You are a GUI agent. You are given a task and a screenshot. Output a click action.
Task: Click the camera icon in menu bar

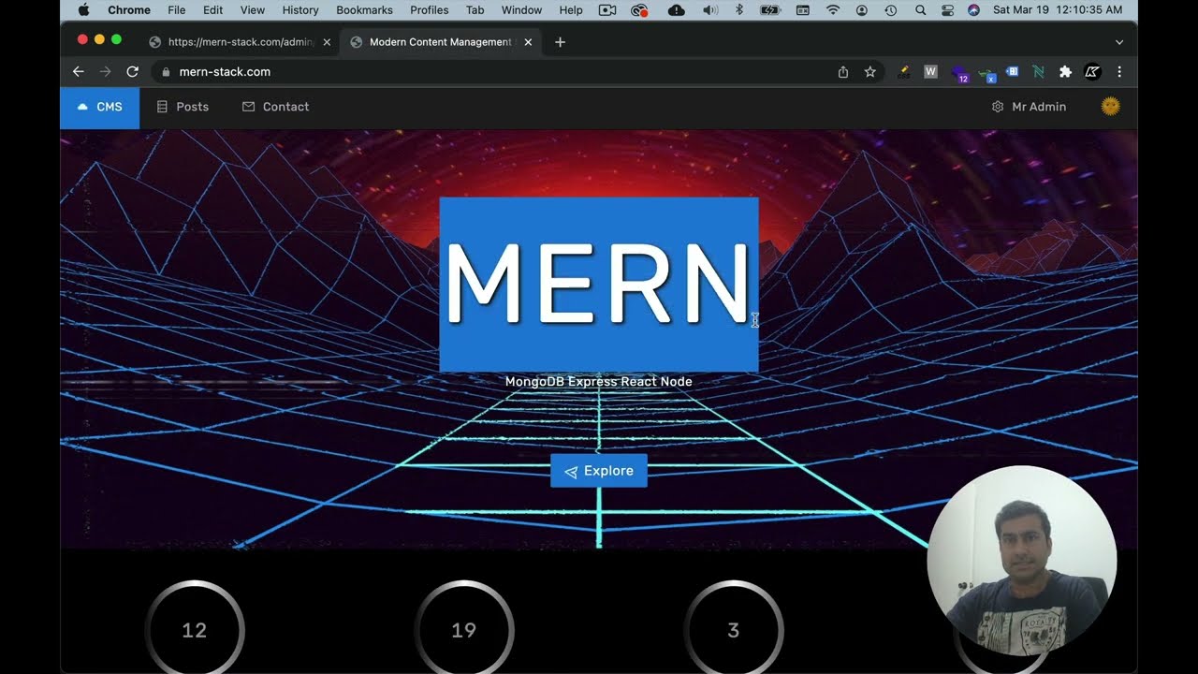607,10
